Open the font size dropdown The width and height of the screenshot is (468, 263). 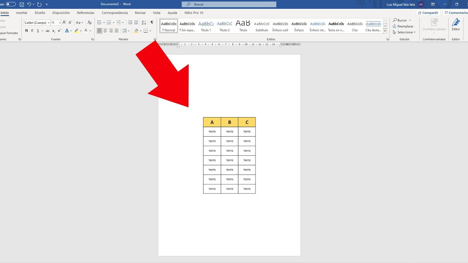60,23
